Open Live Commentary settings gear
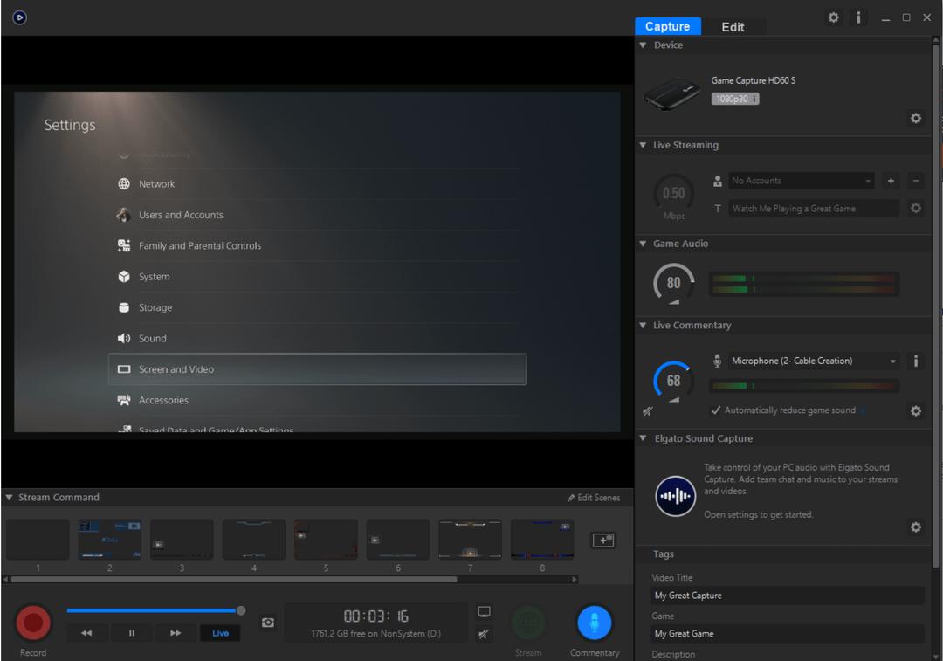943x661 pixels. pyautogui.click(x=915, y=410)
